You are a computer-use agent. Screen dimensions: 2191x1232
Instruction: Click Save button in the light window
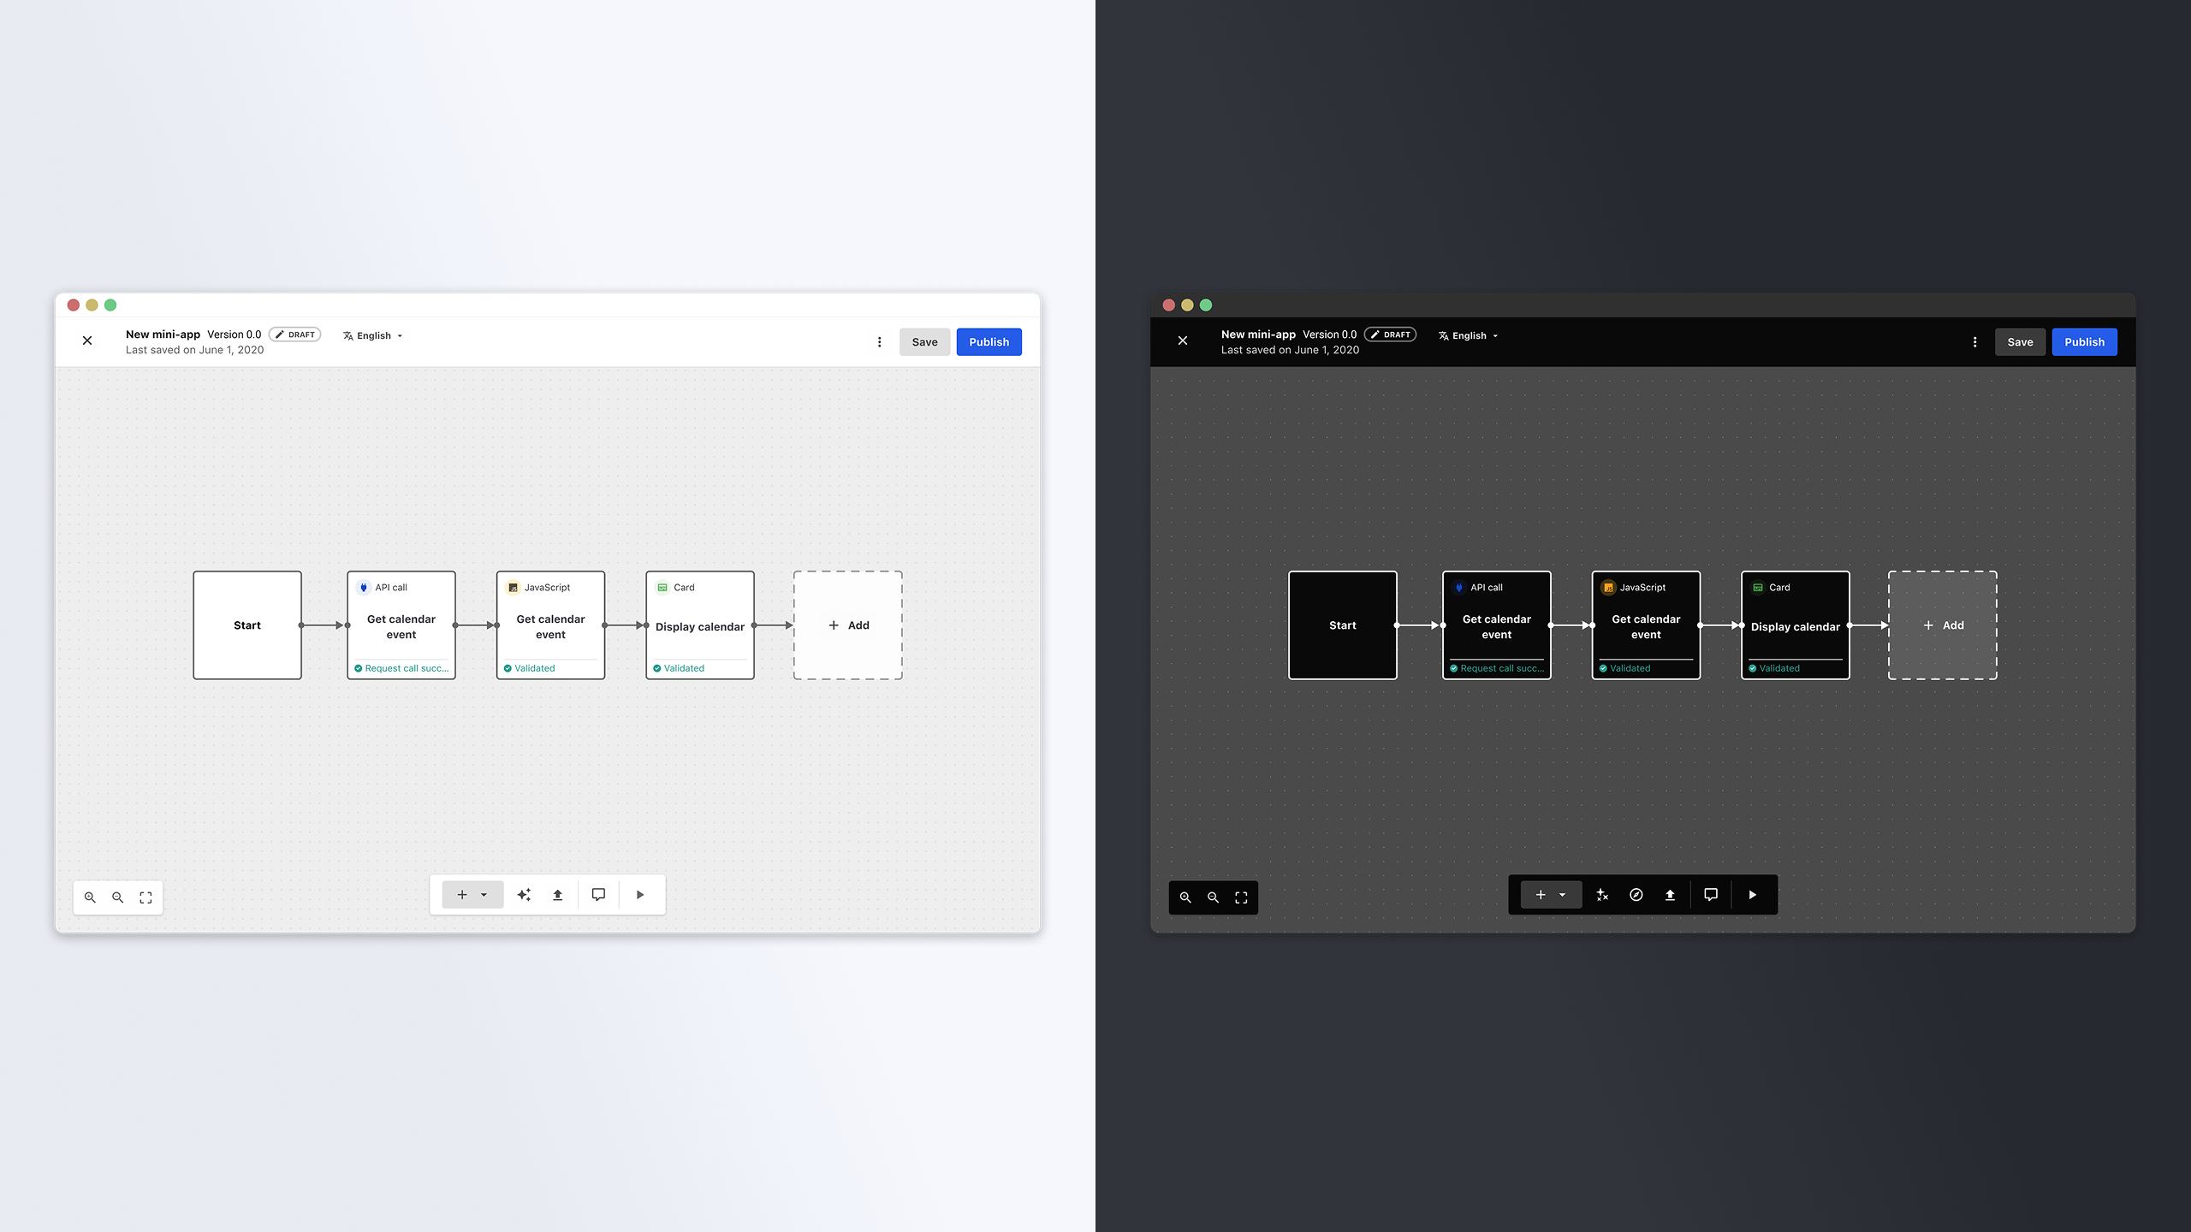tap(924, 342)
